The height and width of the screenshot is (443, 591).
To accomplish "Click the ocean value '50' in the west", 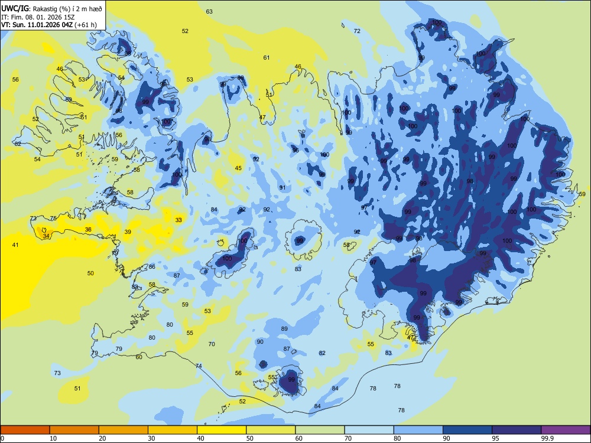I will [90, 273].
